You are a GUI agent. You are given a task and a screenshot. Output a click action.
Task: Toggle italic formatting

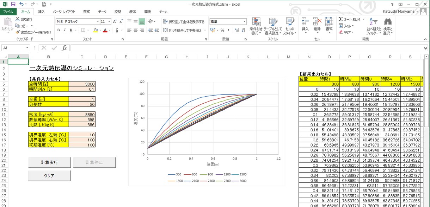pos(65,30)
